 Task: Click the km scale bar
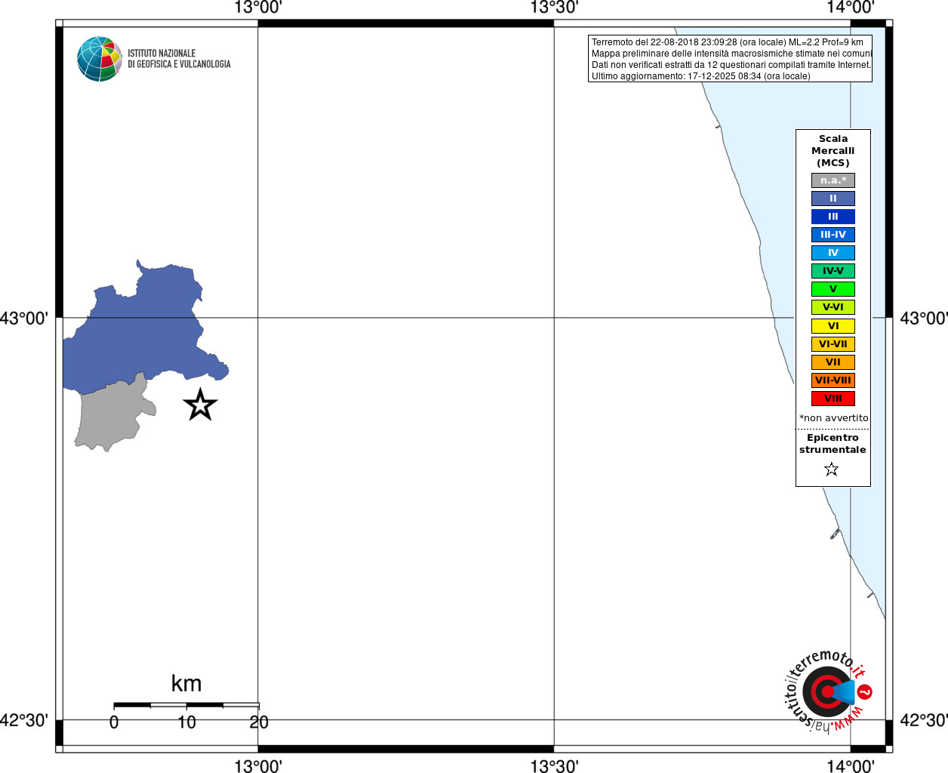pos(186,705)
